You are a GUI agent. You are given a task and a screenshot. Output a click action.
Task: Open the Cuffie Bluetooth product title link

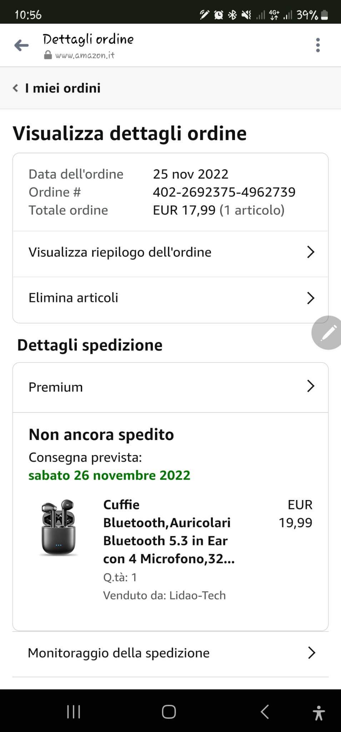coord(169,531)
